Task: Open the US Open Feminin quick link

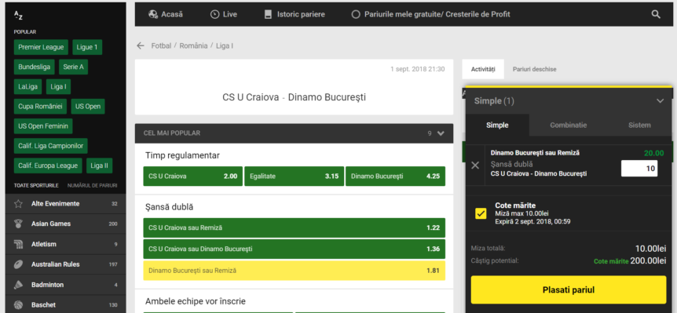Action: pyautogui.click(x=43, y=126)
